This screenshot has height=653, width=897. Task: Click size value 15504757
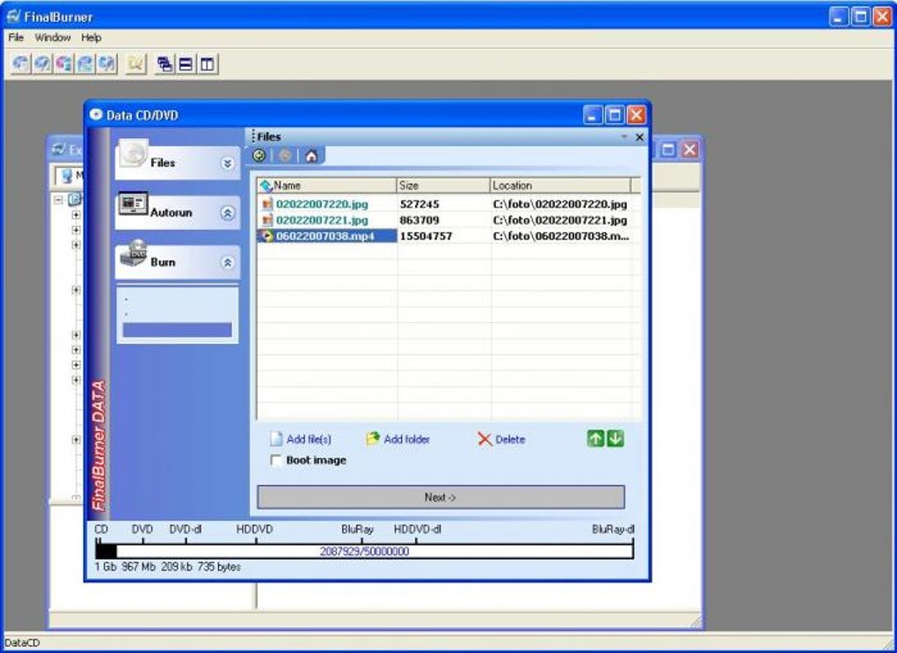tap(426, 237)
